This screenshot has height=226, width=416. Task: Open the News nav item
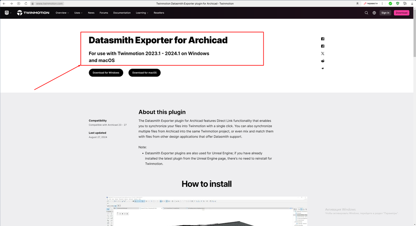point(91,13)
